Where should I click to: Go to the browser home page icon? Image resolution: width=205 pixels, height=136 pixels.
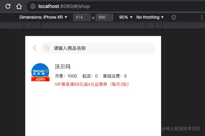click(x=19, y=6)
